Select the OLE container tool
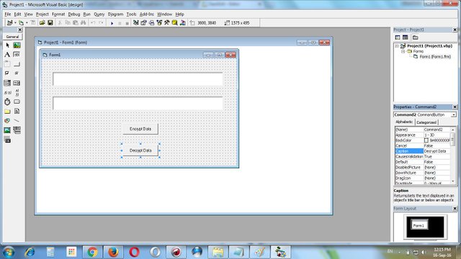Screen dimensions: 461x259 [7, 140]
